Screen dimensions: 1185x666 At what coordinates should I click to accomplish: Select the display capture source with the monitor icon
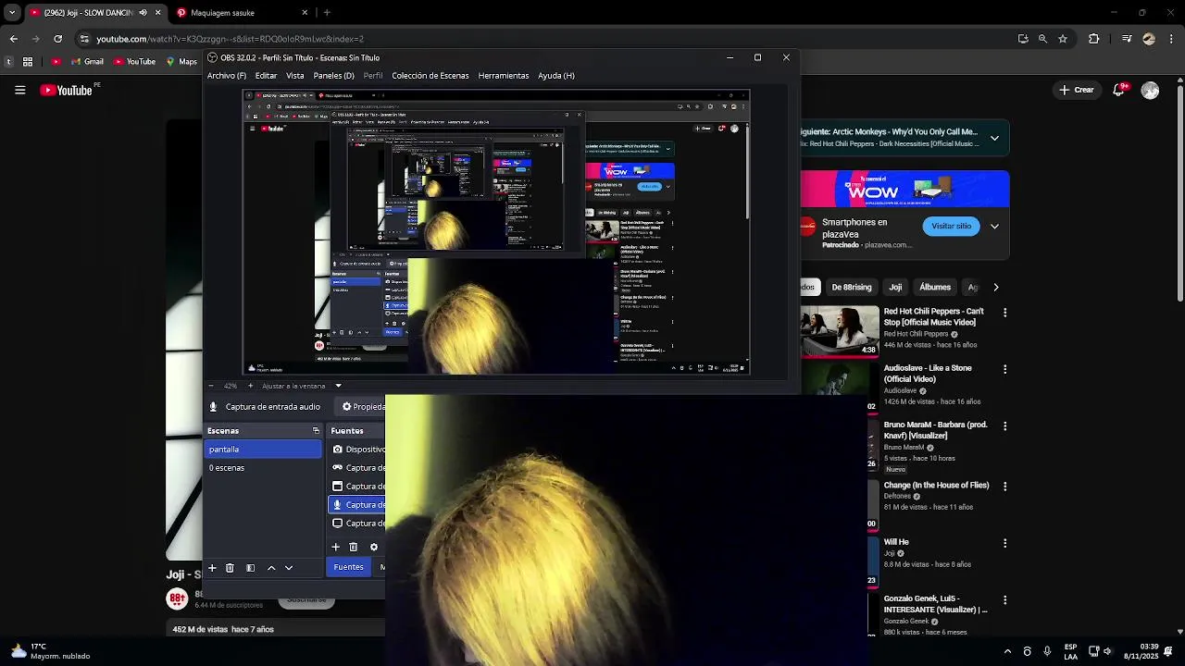click(357, 524)
